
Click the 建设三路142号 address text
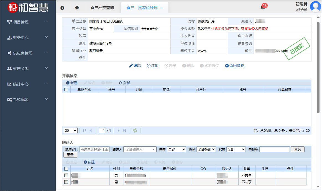point(101,43)
